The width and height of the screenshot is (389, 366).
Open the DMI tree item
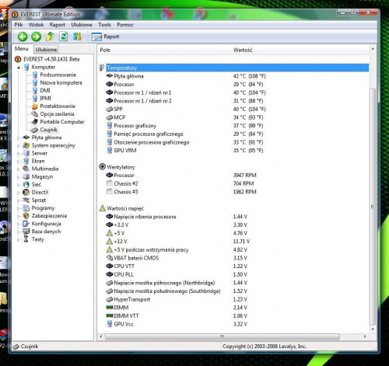tap(45, 90)
